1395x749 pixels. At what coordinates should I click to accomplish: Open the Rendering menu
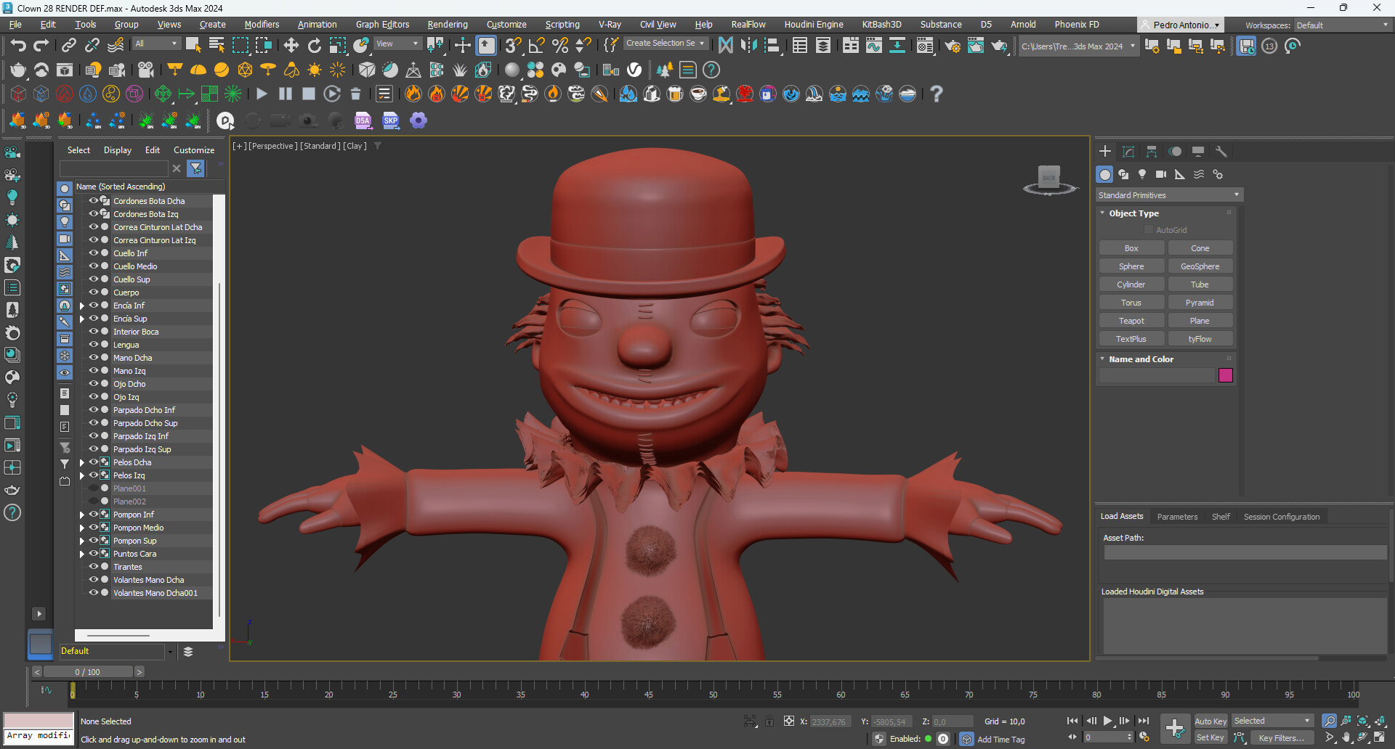pos(447,24)
